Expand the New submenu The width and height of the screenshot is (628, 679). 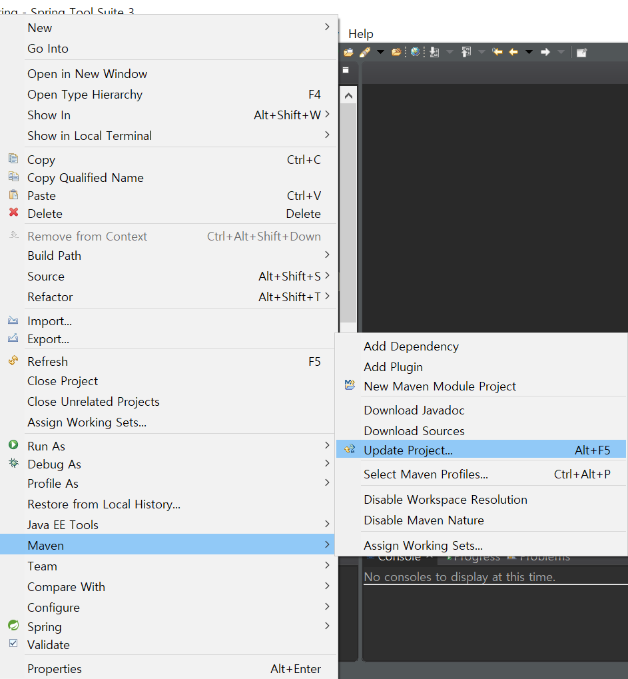(x=168, y=28)
